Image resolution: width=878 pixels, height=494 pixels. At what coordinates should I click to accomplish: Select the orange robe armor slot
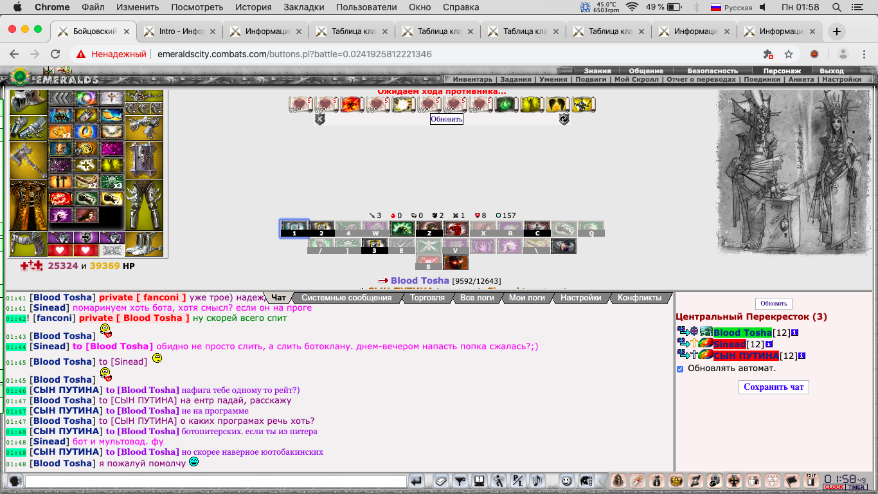tap(28, 205)
